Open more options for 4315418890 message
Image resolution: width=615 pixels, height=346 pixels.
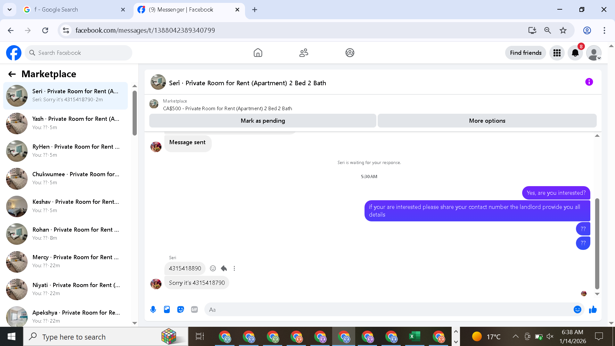point(234,268)
